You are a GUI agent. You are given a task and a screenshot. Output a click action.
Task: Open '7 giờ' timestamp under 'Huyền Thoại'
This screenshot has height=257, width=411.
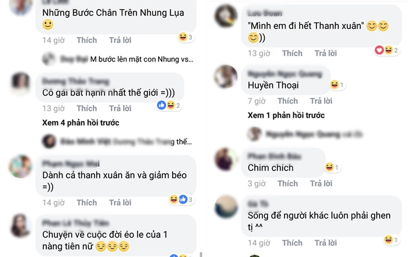[256, 101]
